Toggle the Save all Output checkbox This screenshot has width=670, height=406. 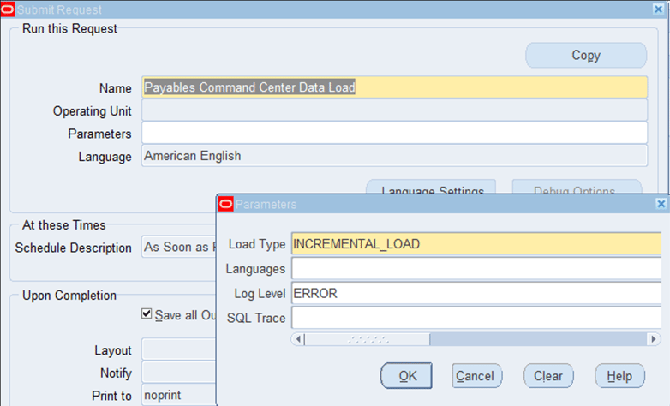pyautogui.click(x=147, y=314)
